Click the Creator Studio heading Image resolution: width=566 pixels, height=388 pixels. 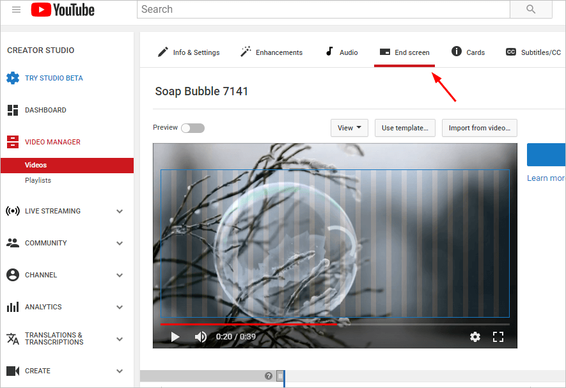[41, 50]
